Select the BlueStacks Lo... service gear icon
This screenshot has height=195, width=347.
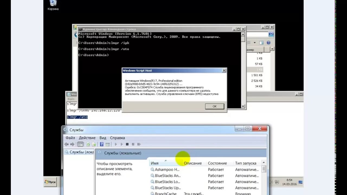click(152, 182)
